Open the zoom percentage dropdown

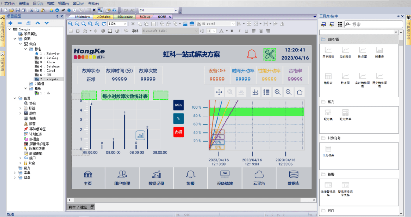[x=125, y=24]
